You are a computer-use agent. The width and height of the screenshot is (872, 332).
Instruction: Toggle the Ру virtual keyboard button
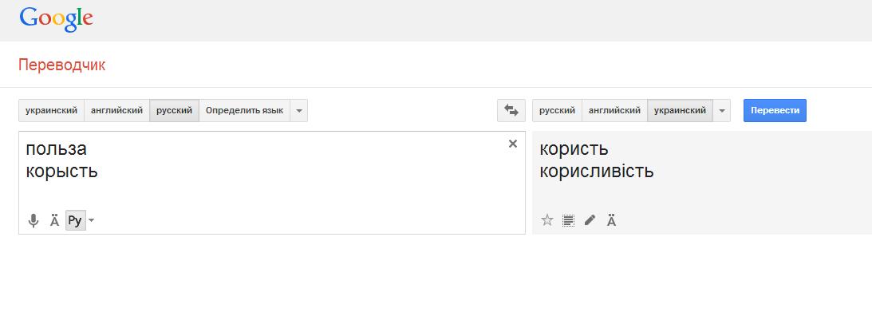click(x=74, y=220)
